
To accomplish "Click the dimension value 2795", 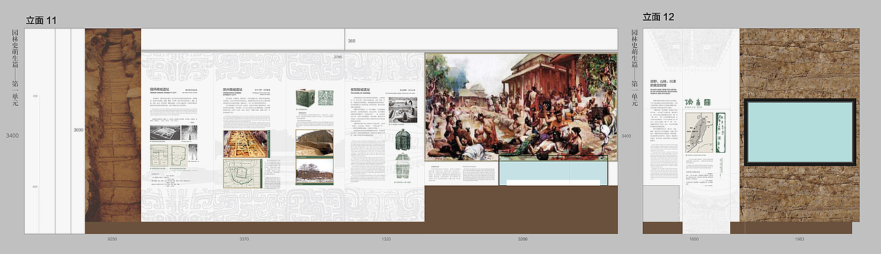I will [337, 56].
